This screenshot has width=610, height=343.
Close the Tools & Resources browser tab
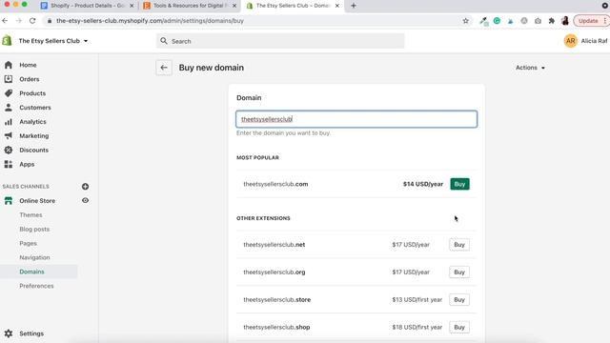pyautogui.click(x=234, y=6)
